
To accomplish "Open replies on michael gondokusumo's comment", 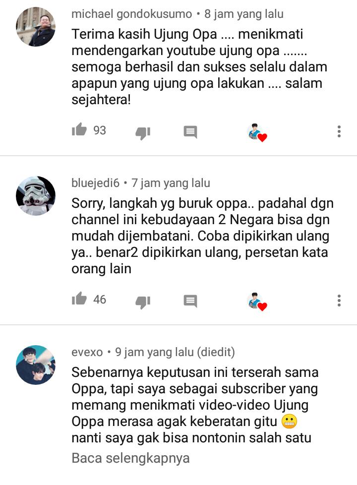I will click(x=190, y=132).
